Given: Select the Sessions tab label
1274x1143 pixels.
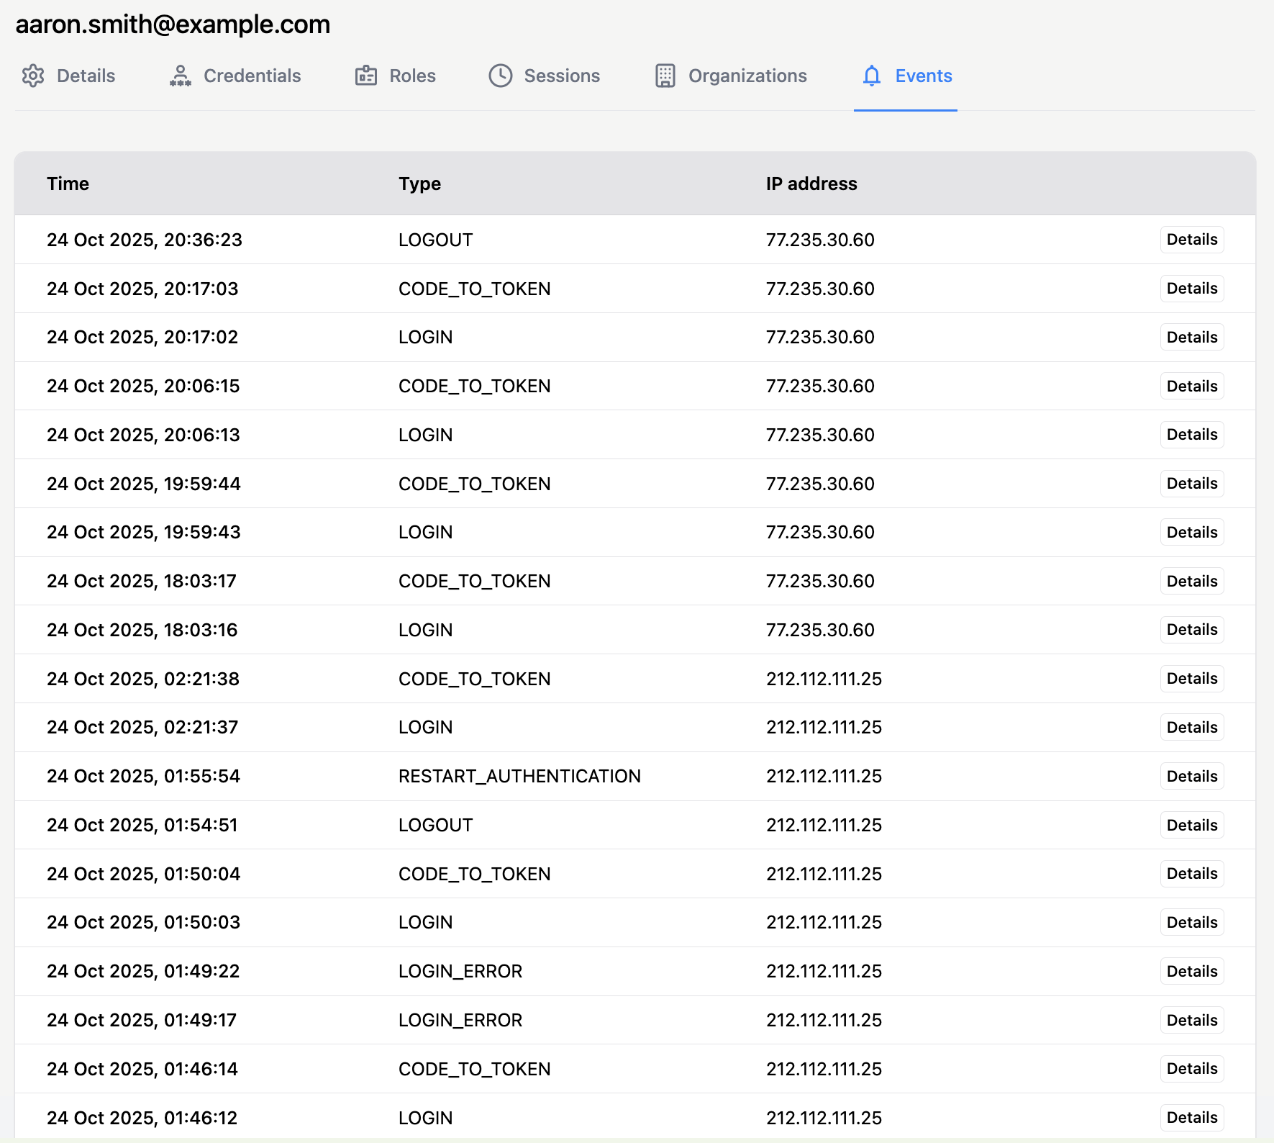Looking at the screenshot, I should [x=562, y=76].
